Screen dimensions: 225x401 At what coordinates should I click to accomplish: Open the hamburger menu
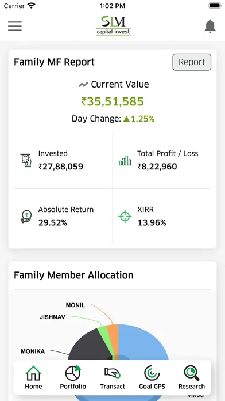15,26
